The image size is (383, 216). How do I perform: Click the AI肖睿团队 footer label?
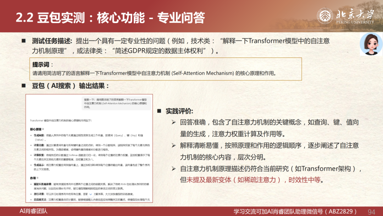coord(33,211)
